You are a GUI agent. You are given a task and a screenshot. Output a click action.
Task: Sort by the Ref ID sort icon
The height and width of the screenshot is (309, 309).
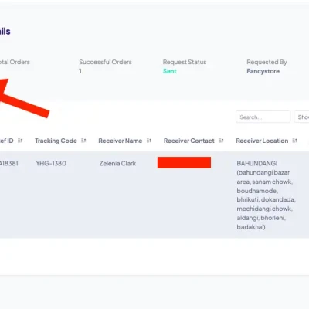[20, 141]
